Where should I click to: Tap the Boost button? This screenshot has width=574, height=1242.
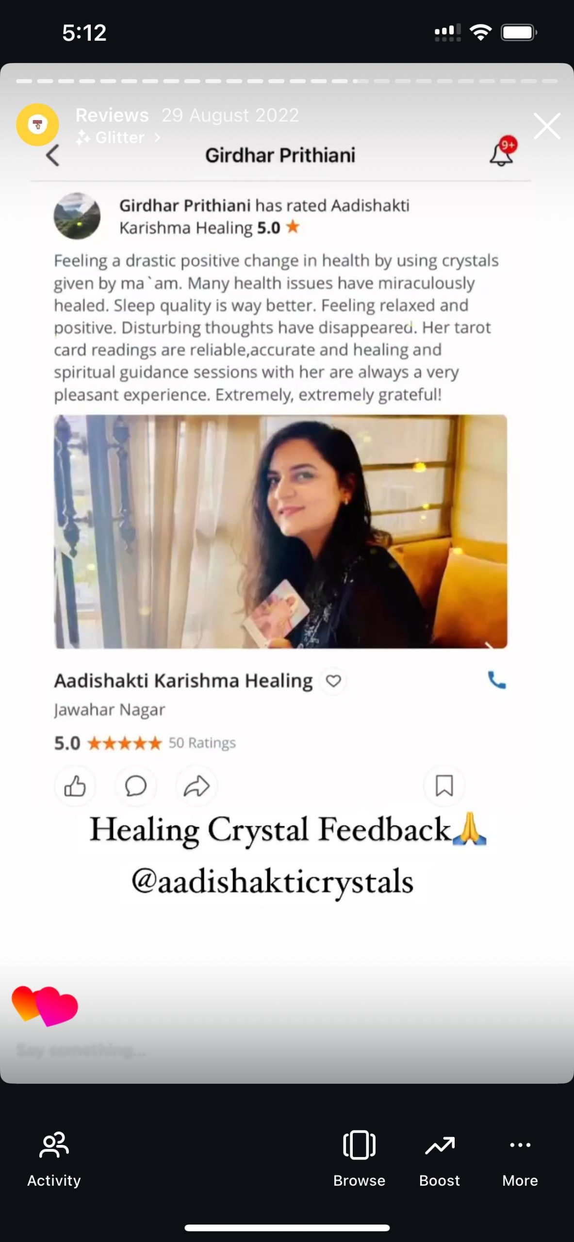(440, 1159)
